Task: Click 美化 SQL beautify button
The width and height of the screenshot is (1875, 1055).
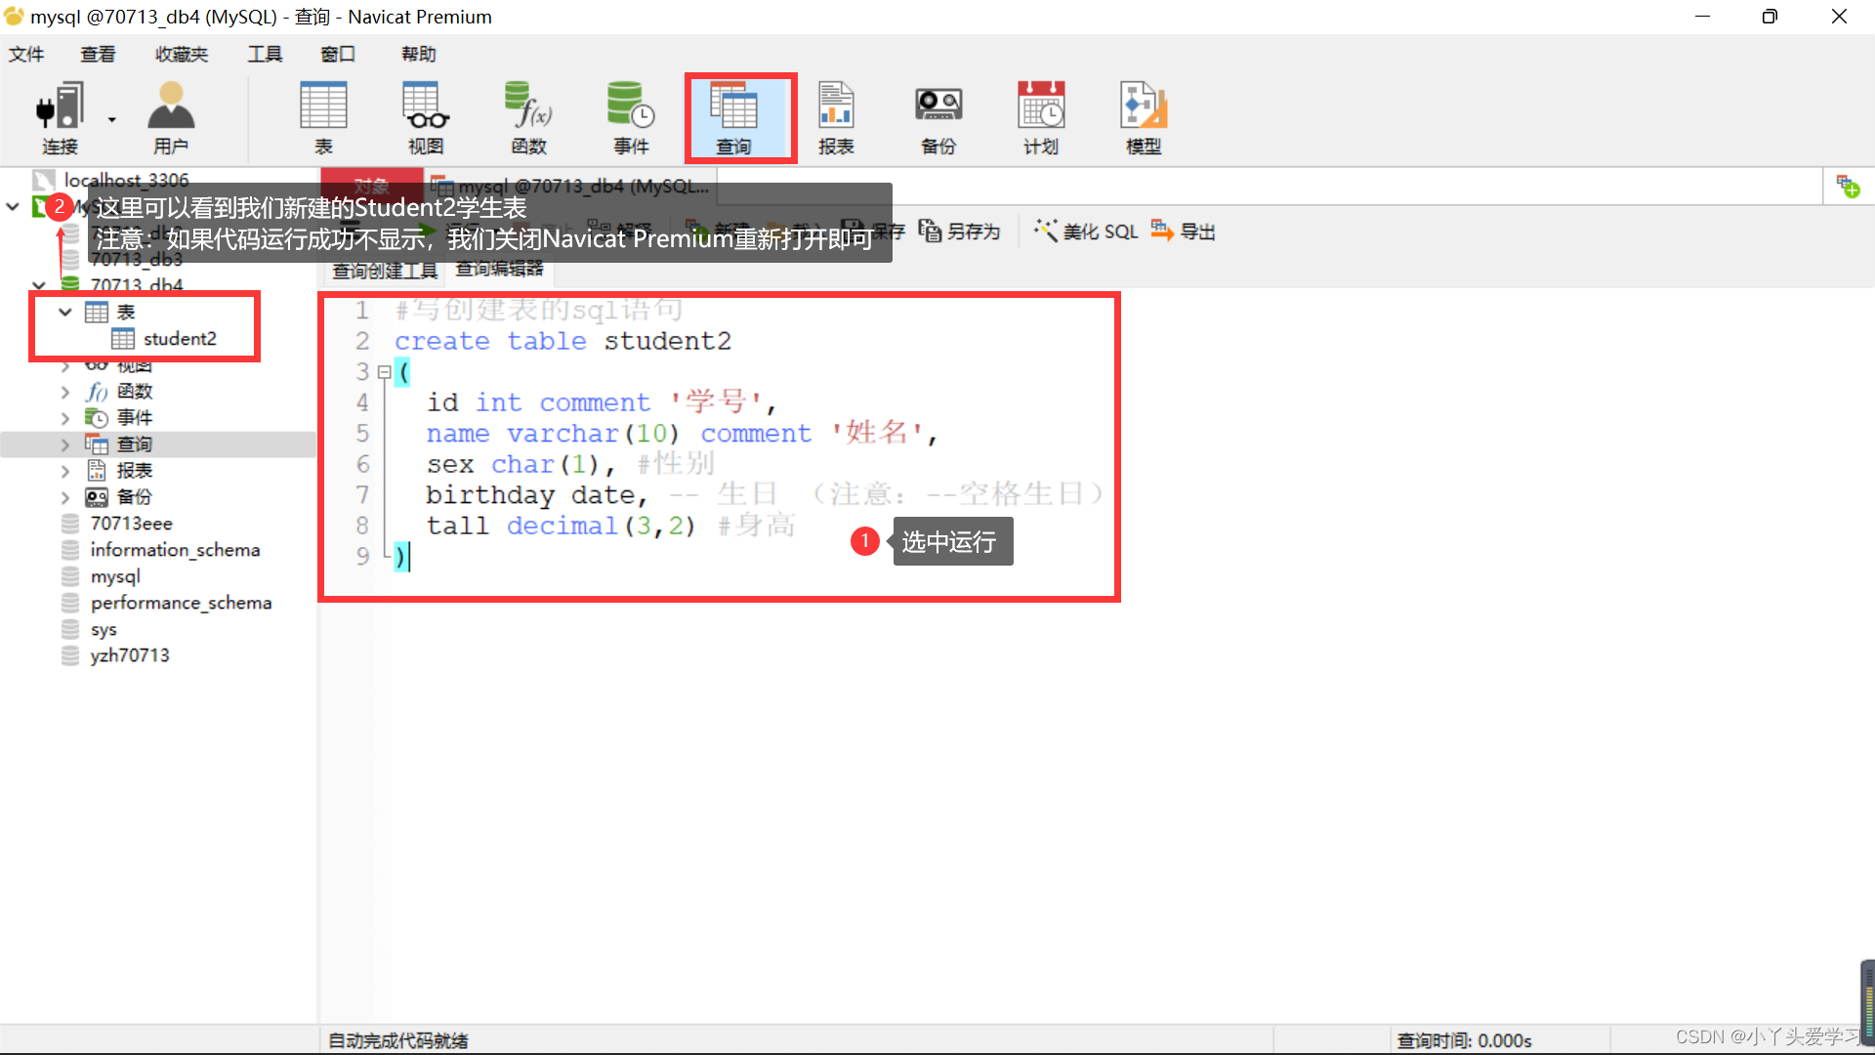Action: coord(1086,232)
